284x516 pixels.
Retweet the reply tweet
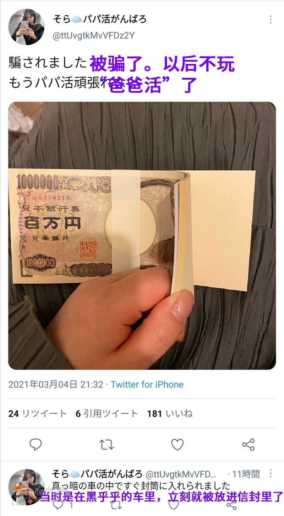click(x=114, y=505)
